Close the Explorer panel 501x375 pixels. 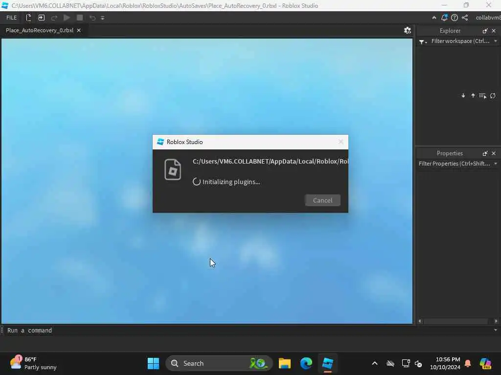[x=494, y=31]
